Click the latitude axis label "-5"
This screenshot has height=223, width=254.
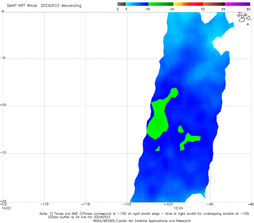click(3, 58)
